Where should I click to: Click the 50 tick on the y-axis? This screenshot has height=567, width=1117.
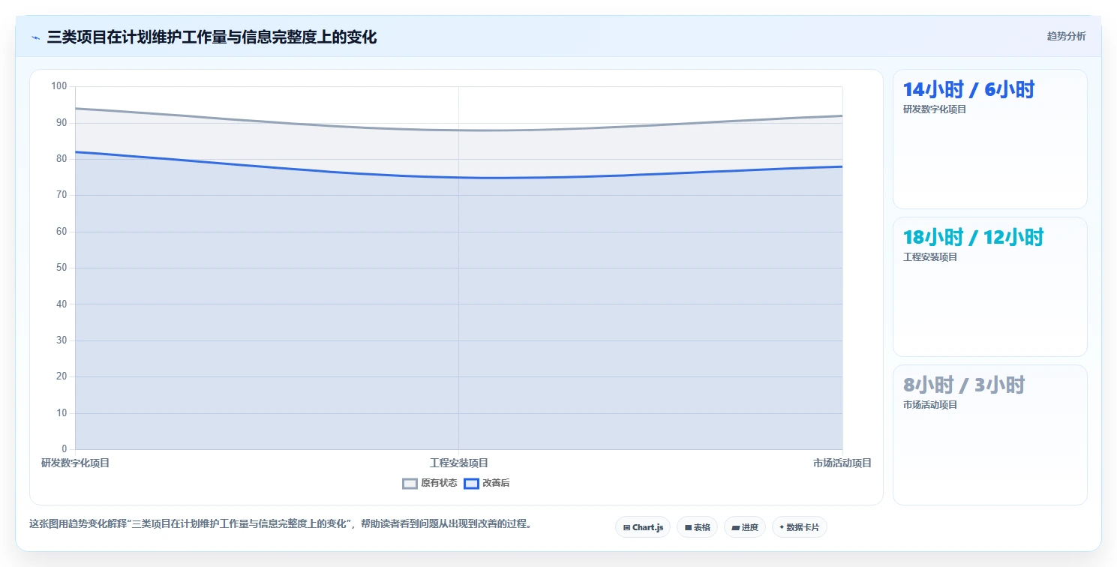[62, 268]
